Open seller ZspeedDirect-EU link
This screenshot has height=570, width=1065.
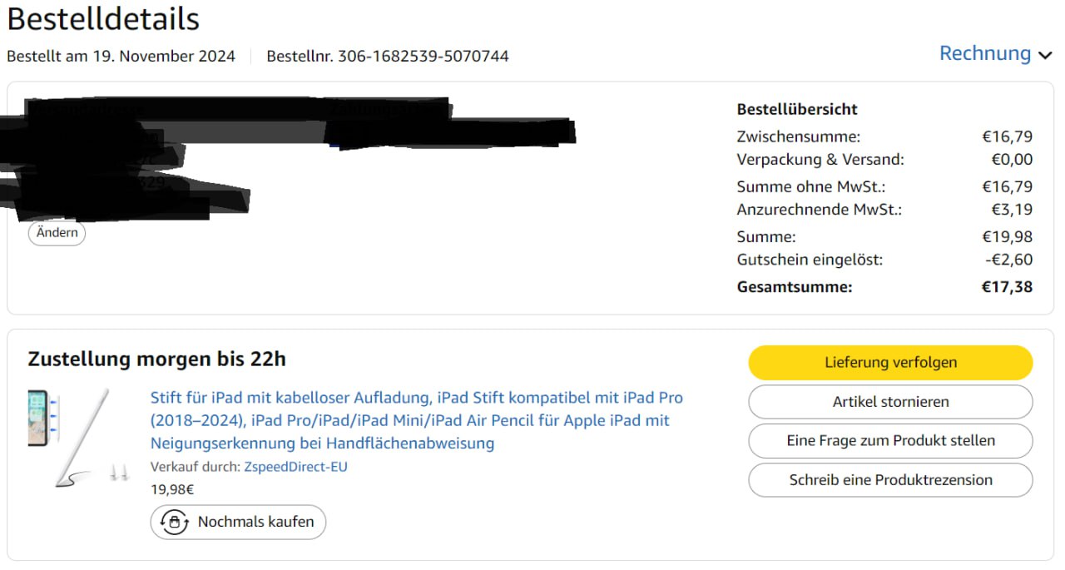click(295, 467)
